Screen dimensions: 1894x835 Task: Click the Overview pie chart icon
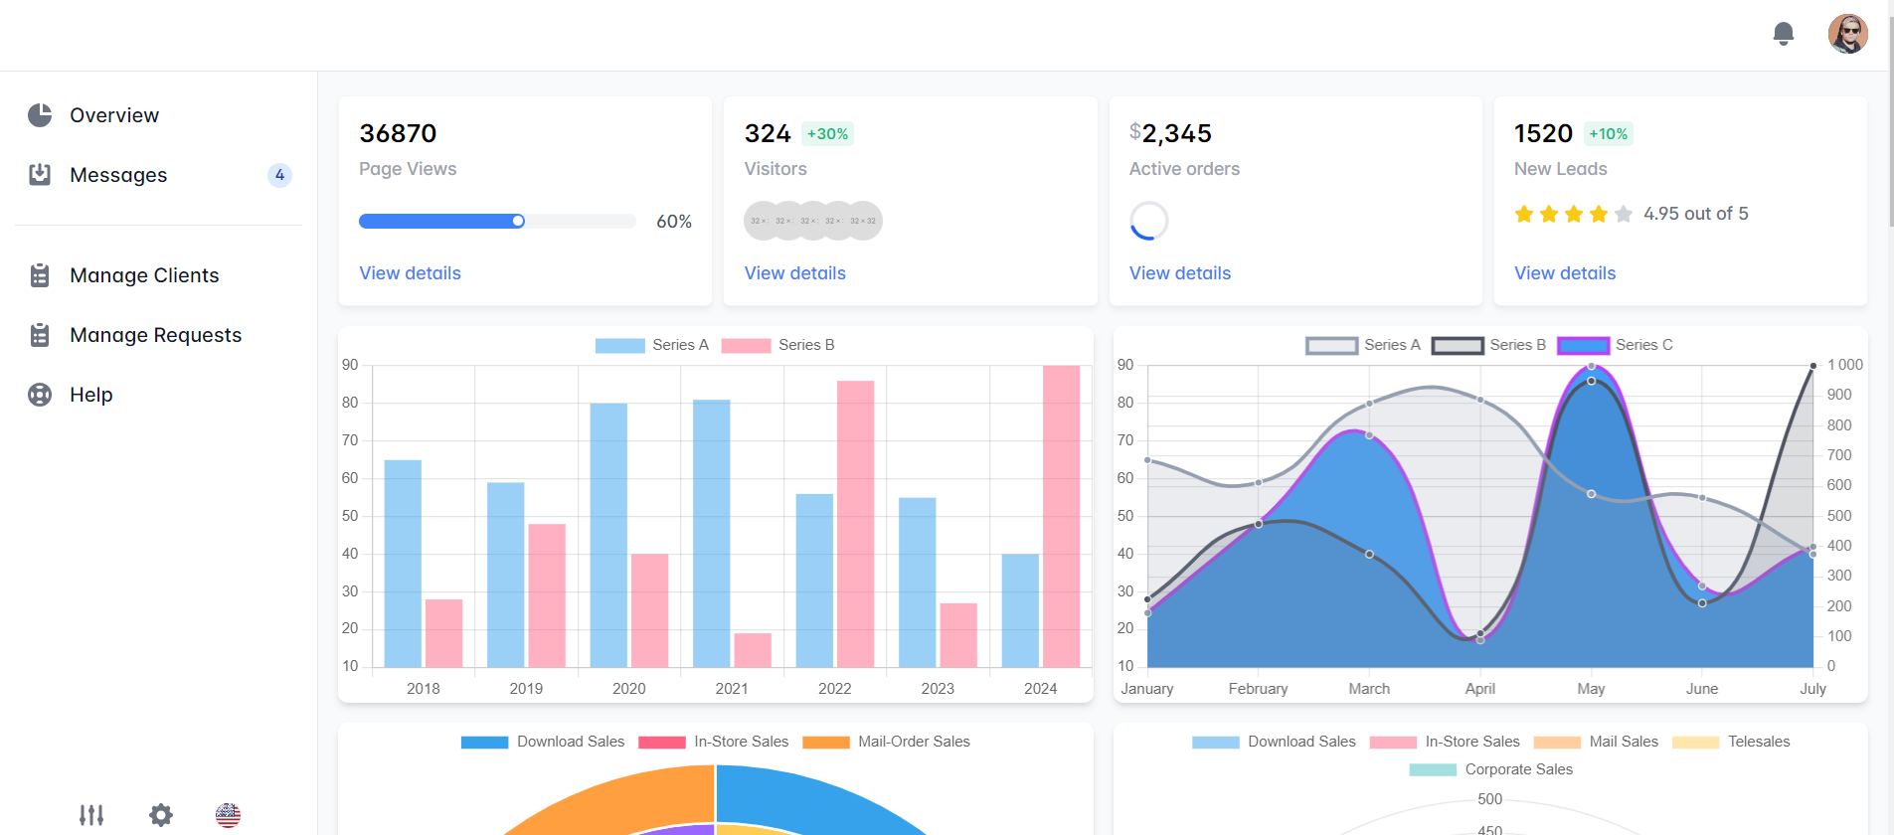click(40, 115)
